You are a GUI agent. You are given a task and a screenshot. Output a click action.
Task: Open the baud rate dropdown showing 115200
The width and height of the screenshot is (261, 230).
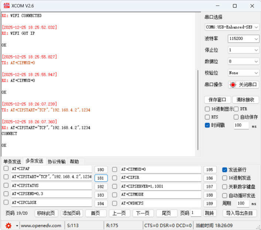(243, 39)
